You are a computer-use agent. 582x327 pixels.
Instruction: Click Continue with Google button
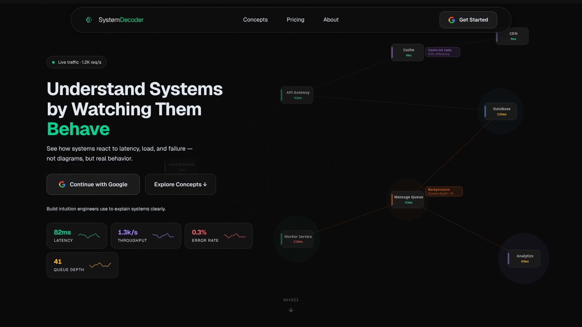point(93,184)
